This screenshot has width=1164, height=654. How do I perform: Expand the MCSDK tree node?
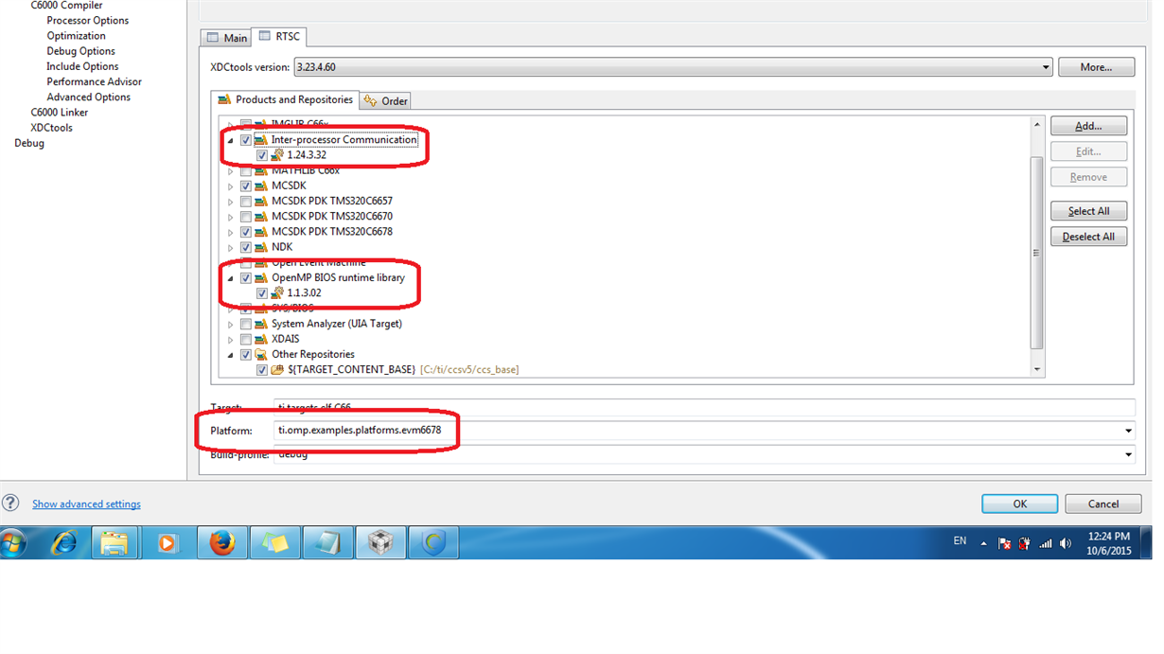pos(230,186)
